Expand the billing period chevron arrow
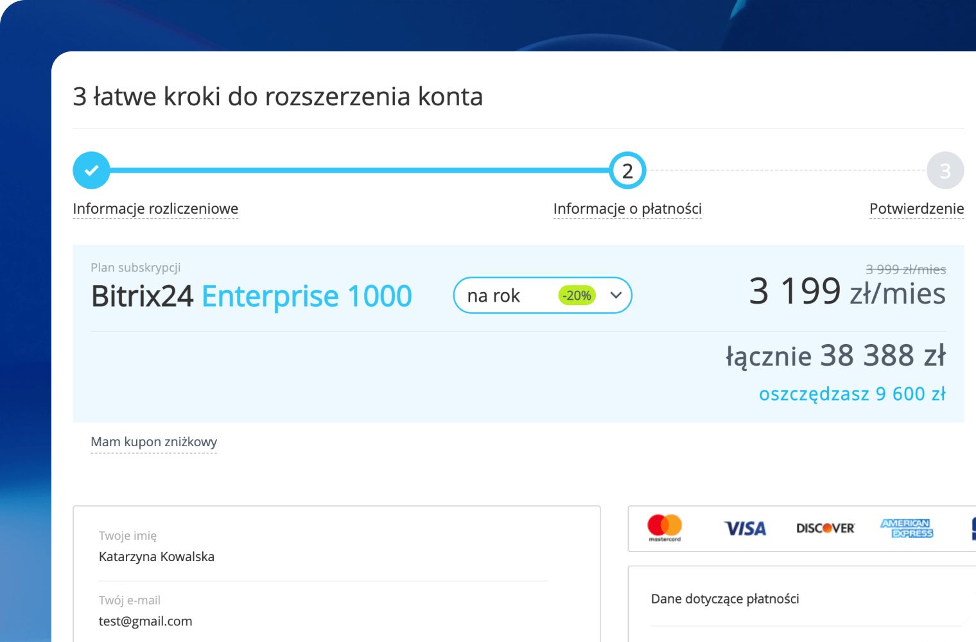 point(616,295)
